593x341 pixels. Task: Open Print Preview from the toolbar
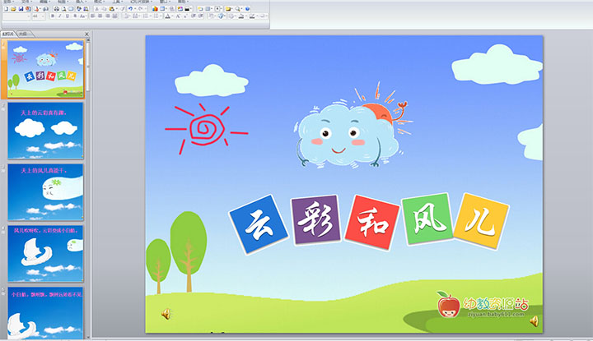tap(64, 9)
